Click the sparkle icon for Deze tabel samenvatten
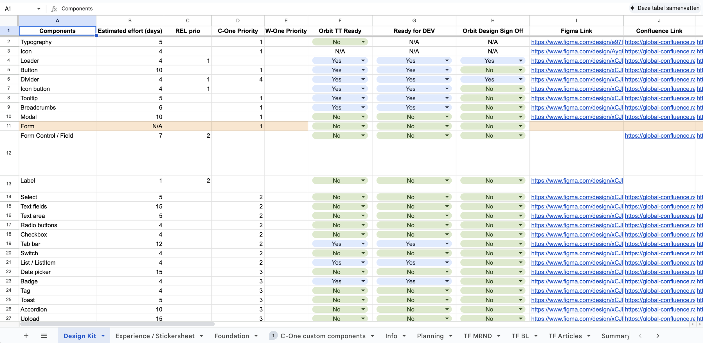 (x=632, y=8)
